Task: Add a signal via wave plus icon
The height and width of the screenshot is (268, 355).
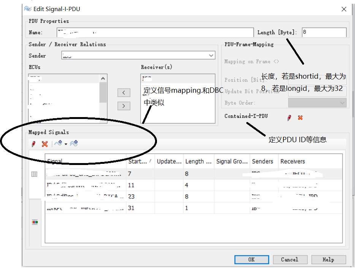Action: pyautogui.click(x=58, y=143)
